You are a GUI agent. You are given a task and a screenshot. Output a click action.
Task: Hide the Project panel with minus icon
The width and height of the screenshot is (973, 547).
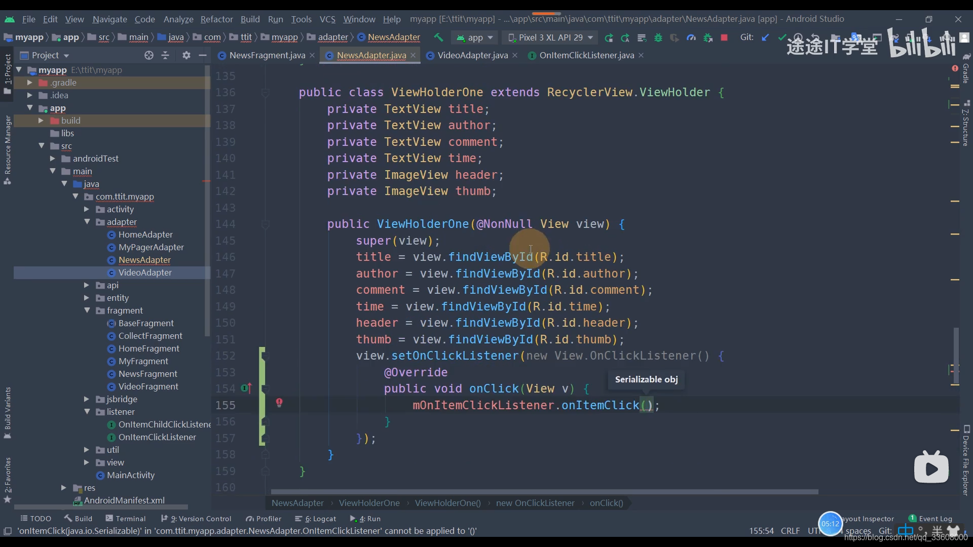pos(203,55)
